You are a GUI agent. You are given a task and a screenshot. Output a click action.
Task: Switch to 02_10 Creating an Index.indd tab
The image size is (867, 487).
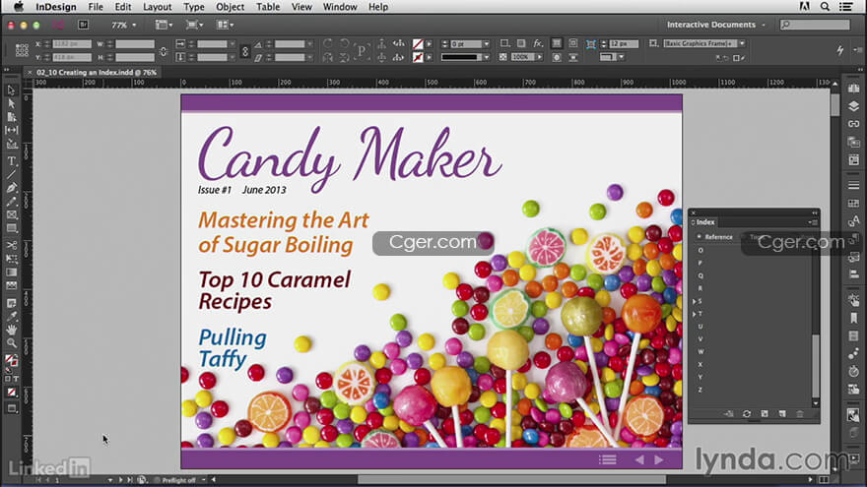click(97, 73)
